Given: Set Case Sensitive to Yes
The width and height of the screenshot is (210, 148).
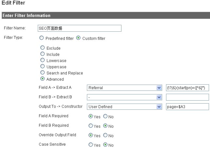Looking at the screenshot, I should point(91,145).
